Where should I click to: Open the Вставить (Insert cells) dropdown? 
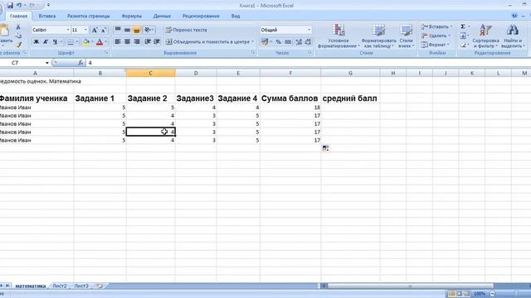point(436,26)
